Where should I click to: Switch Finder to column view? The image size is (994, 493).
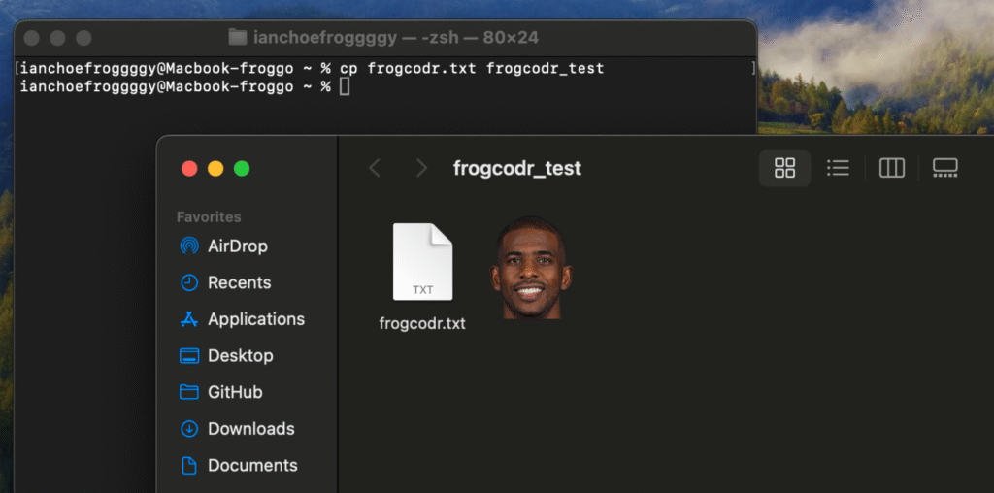(891, 168)
